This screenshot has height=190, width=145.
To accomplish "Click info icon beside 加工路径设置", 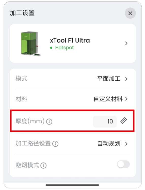I will [x=55, y=144].
